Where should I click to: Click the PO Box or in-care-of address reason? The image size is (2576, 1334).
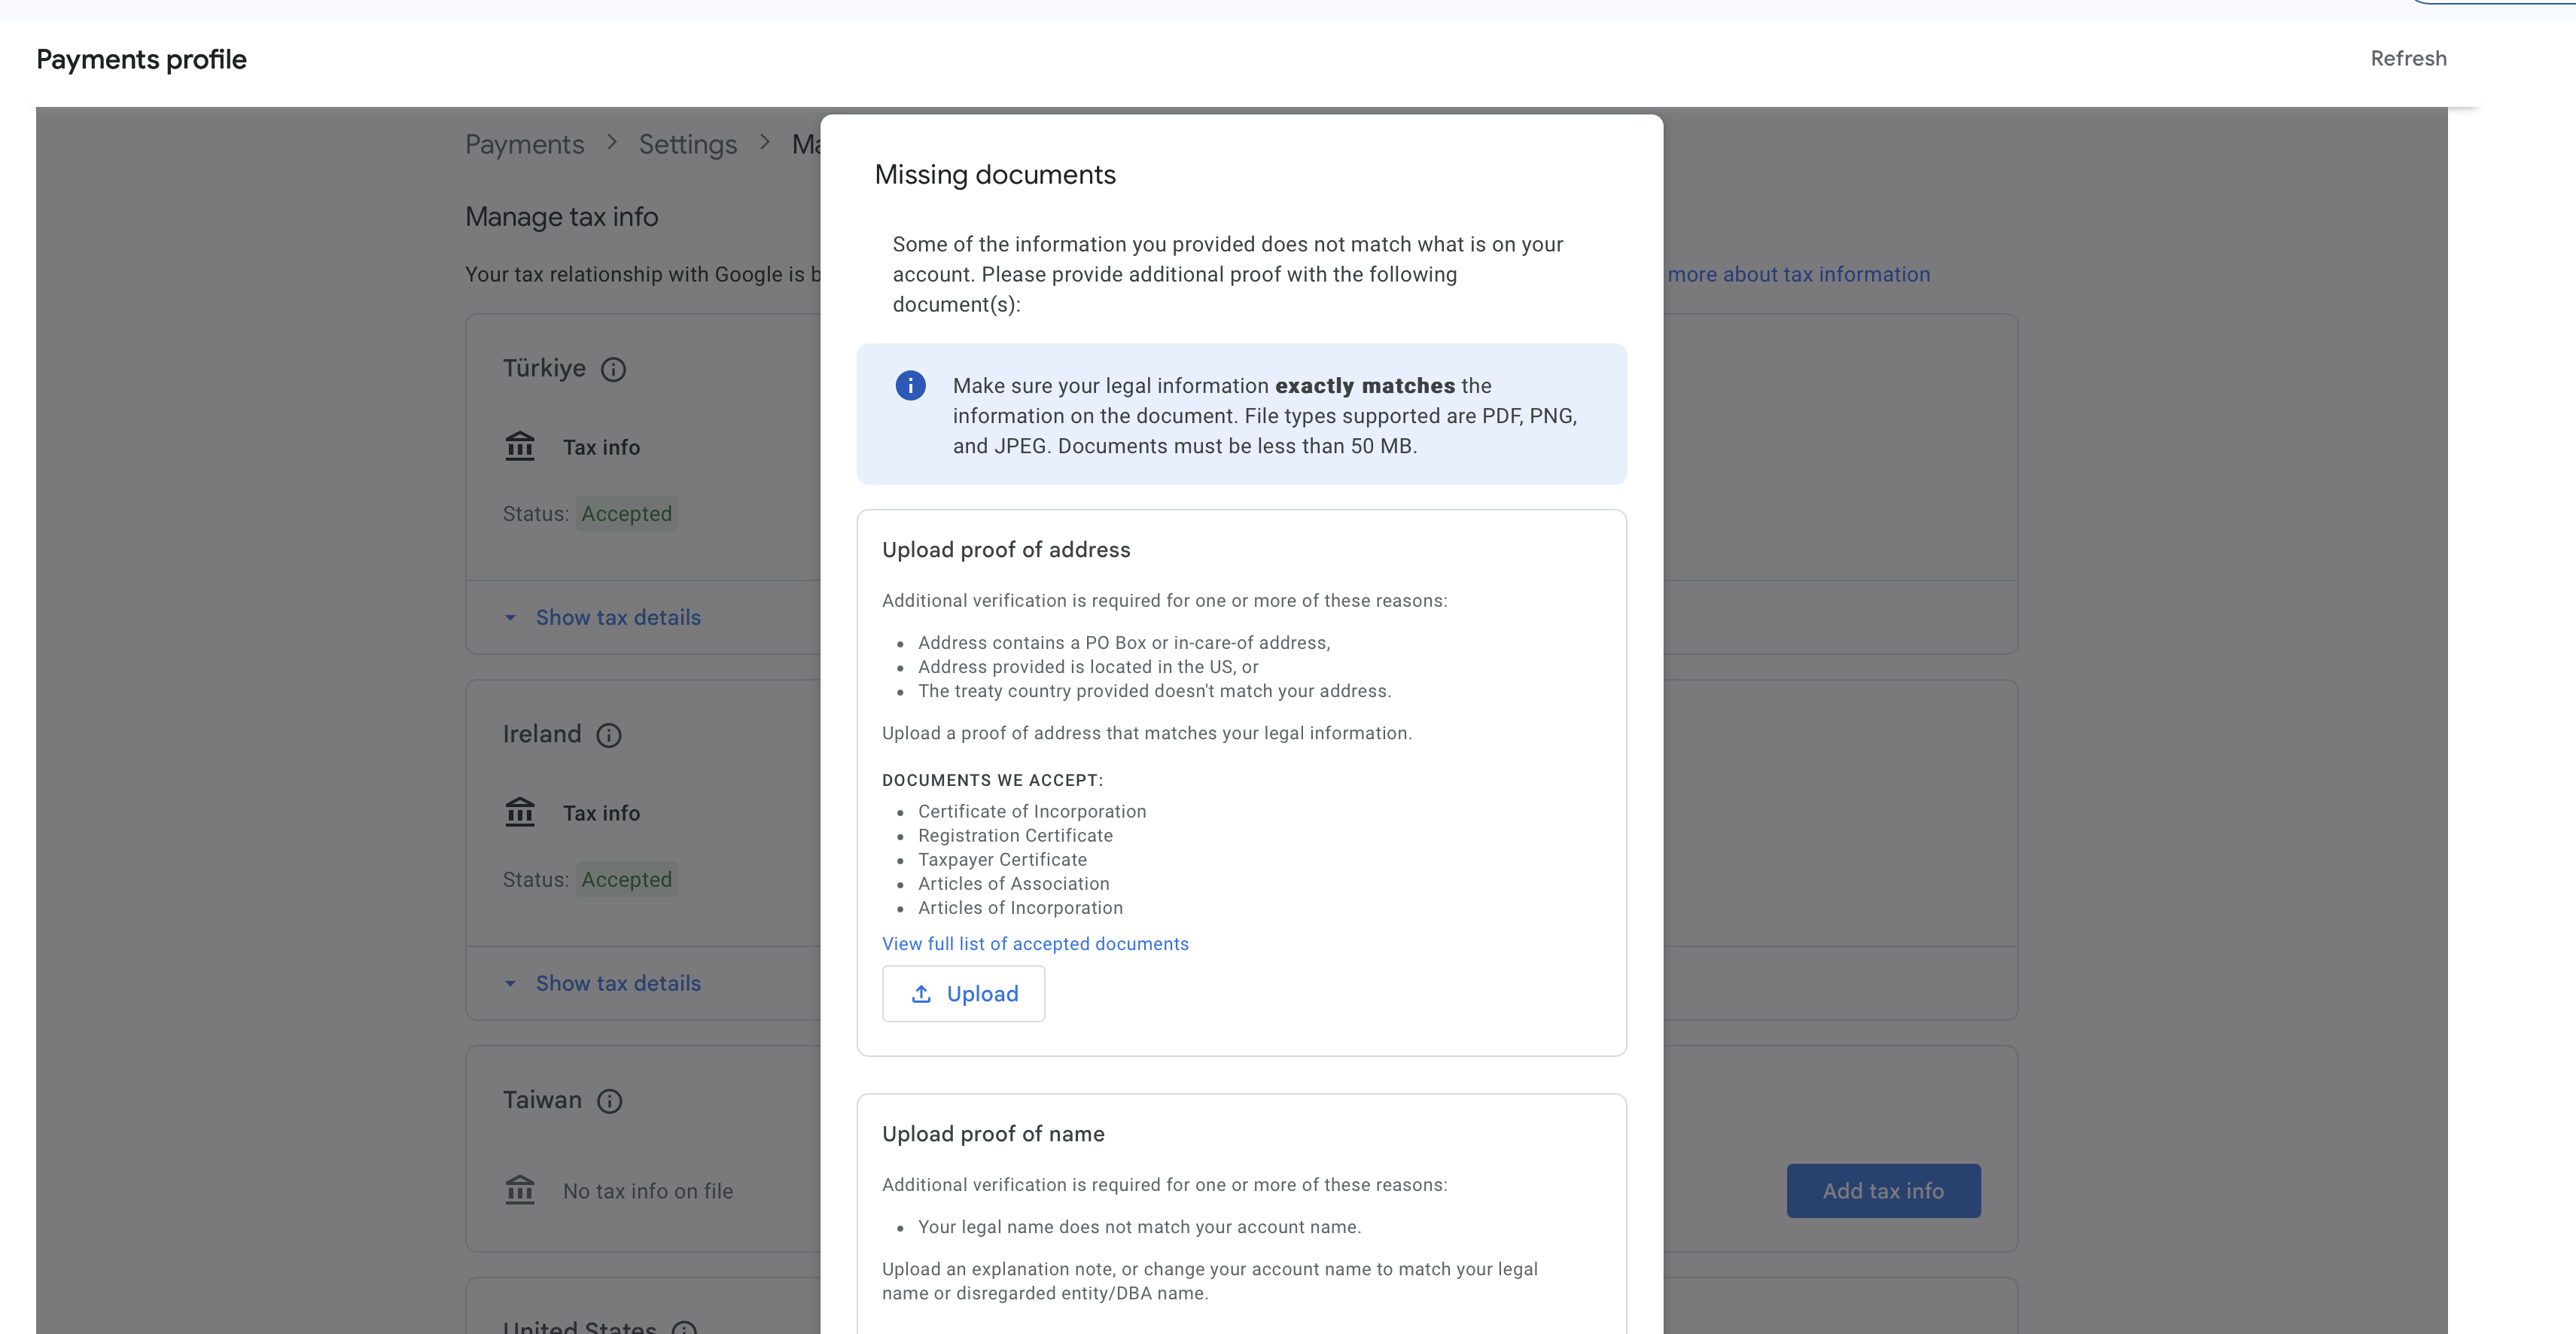(x=1124, y=643)
